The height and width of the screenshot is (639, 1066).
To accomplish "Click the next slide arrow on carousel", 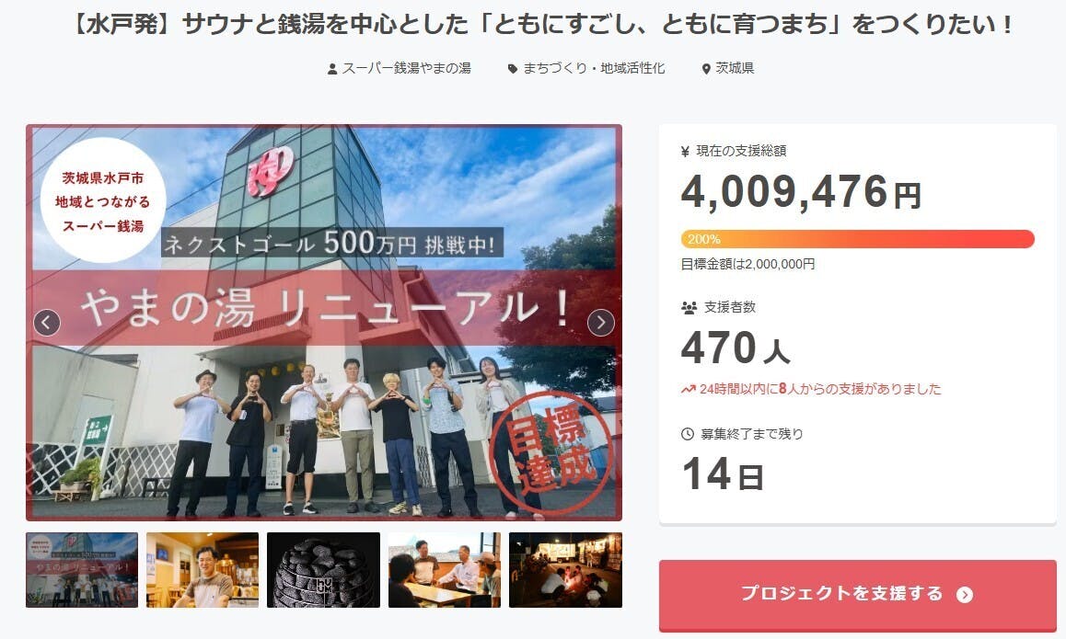I will tap(601, 323).
